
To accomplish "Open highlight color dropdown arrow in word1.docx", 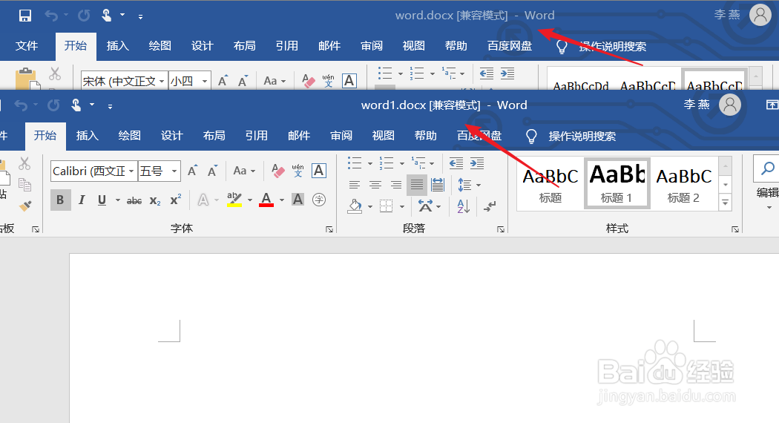I will click(x=250, y=200).
